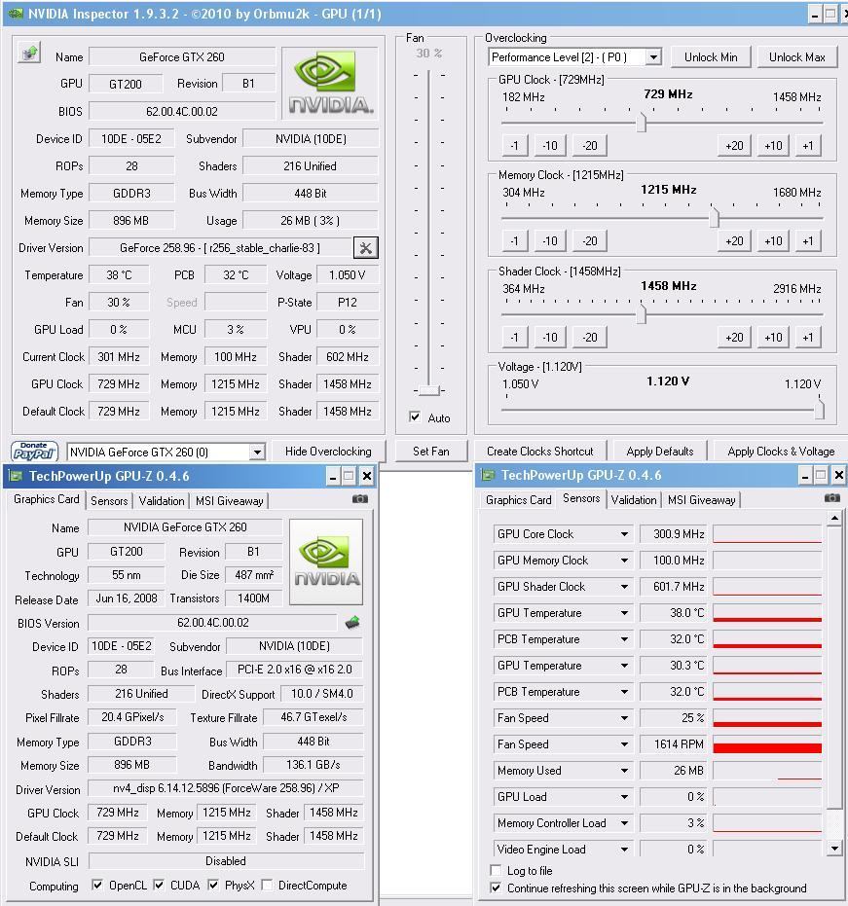Switch to Graphics Card tab in right GPU-Z window
The image size is (848, 906).
coord(518,500)
